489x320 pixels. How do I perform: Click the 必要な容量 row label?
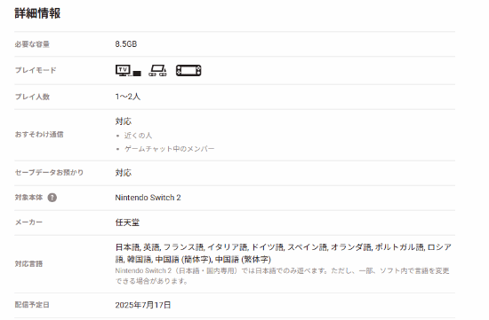pyautogui.click(x=32, y=44)
